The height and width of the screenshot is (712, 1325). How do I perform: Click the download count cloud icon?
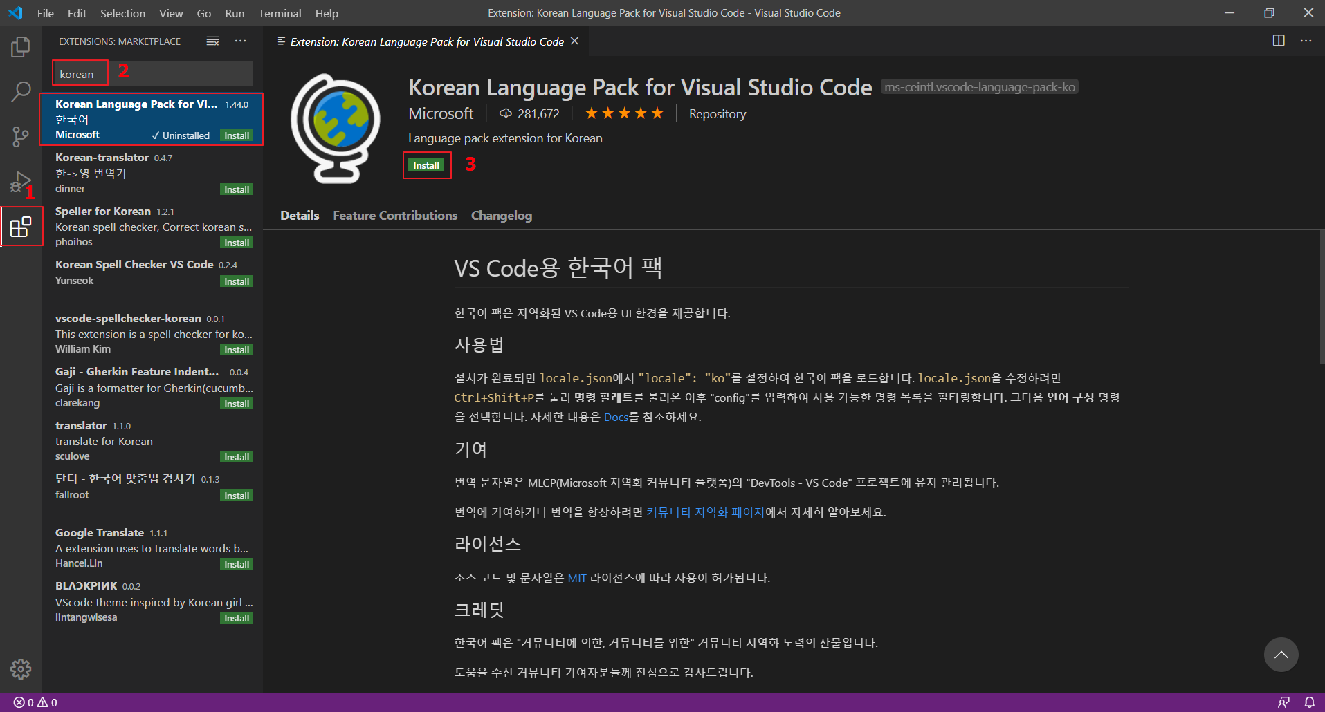[x=506, y=113]
